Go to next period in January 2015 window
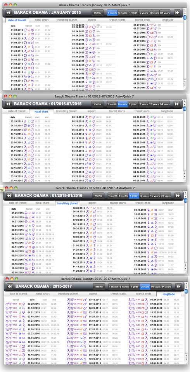The image size is (190, 372). tap(176, 12)
